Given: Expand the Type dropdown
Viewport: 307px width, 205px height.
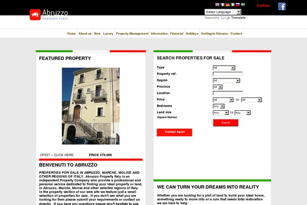Looking at the screenshot, I should pos(224,68).
